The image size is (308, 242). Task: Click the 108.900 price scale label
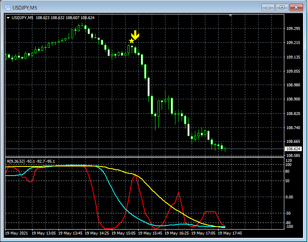293,99
